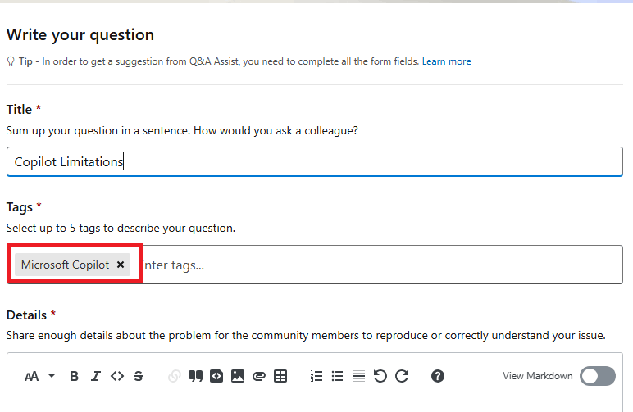Insert a code block

tap(216, 376)
